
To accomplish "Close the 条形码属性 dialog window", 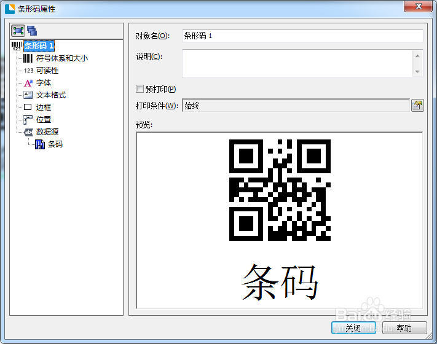I will click(x=418, y=6).
